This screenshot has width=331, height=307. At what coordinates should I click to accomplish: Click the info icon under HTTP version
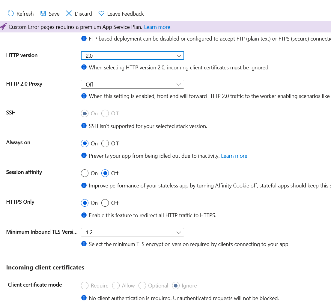tap(84, 67)
